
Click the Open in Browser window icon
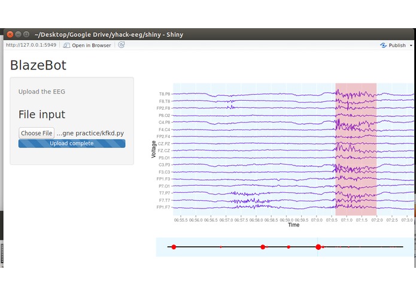point(66,46)
